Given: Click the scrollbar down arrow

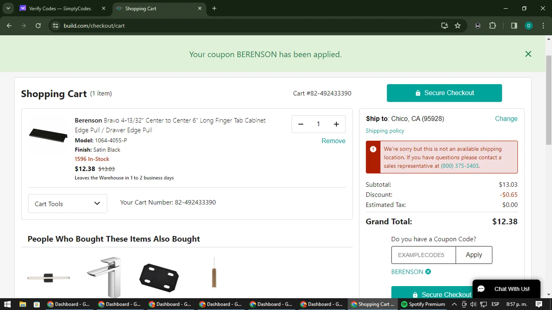Looking at the screenshot, I should coord(549,295).
